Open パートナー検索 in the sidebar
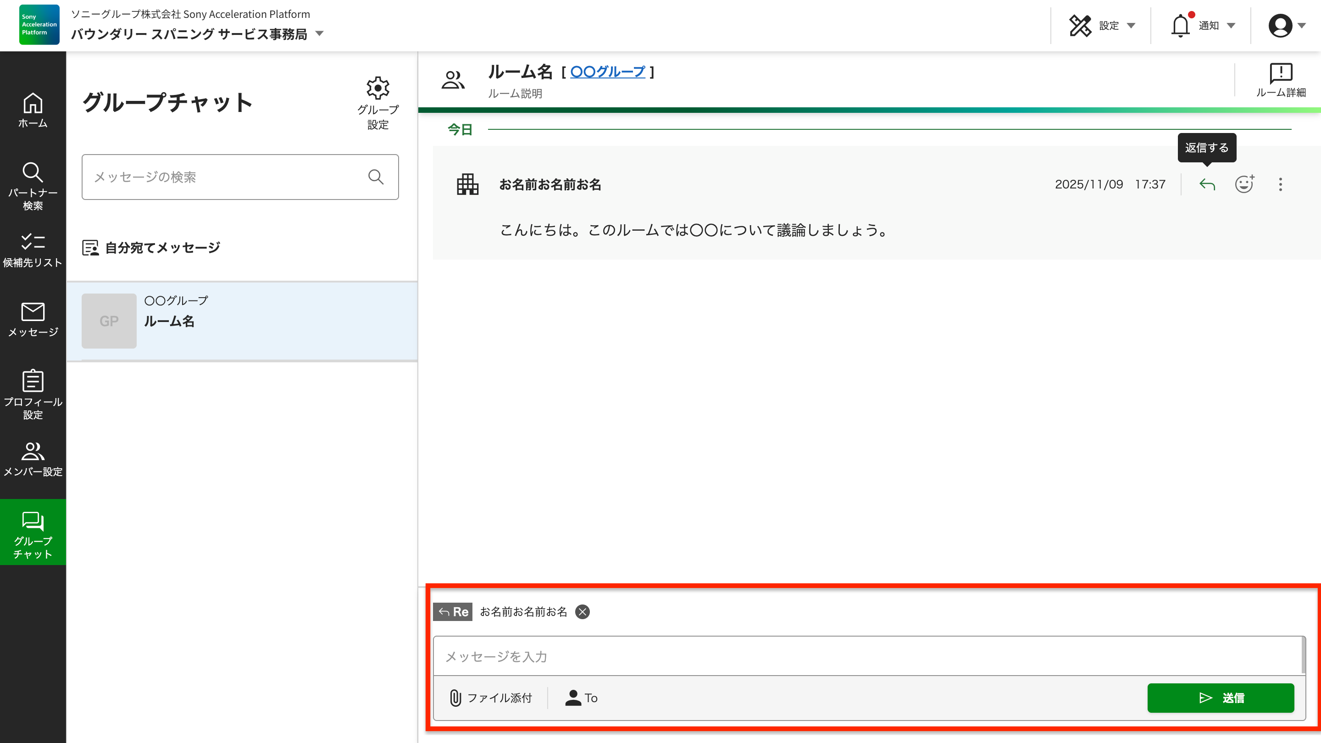Screen dimensions: 1321x743 (33, 186)
